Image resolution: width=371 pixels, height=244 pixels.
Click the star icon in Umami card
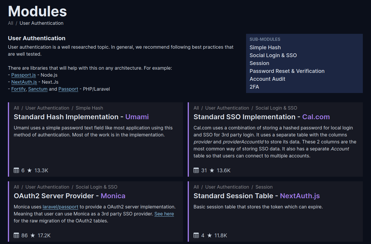pyautogui.click(x=29, y=170)
